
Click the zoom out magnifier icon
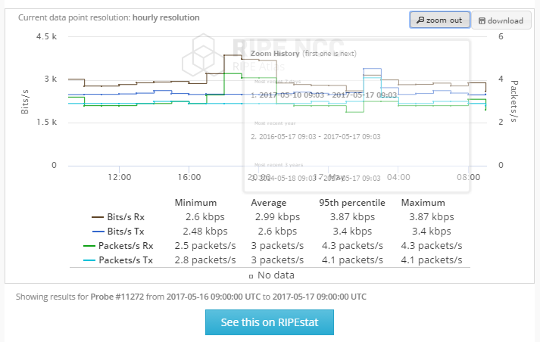[x=420, y=20]
